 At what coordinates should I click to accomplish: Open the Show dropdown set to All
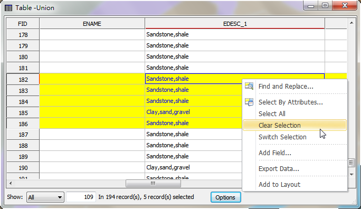coord(45,197)
